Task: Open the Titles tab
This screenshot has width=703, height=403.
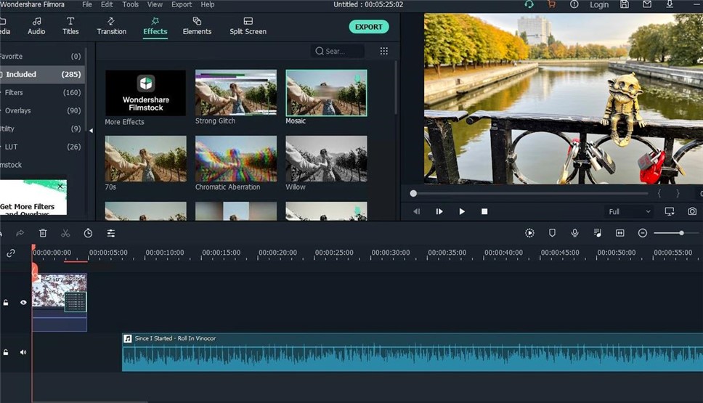Action: tap(70, 26)
